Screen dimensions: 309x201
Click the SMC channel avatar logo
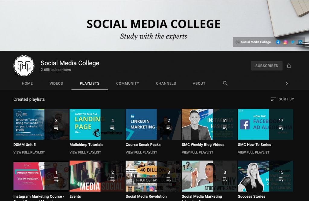pyautogui.click(x=24, y=66)
